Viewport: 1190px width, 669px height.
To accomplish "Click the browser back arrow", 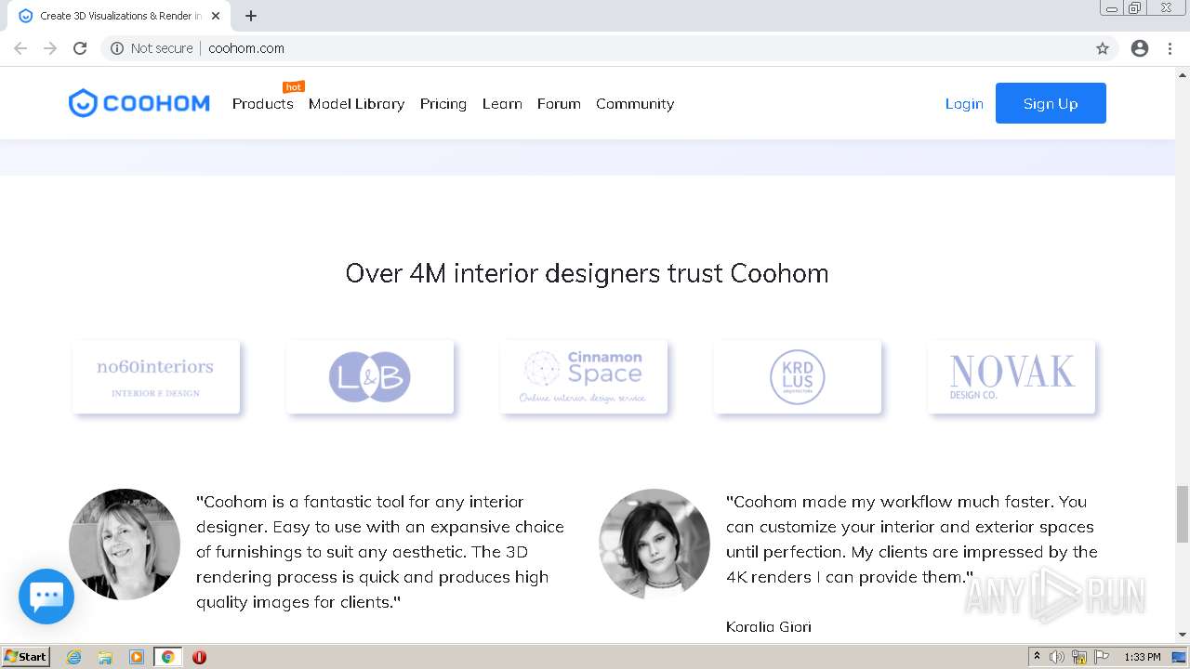I will coord(20,48).
